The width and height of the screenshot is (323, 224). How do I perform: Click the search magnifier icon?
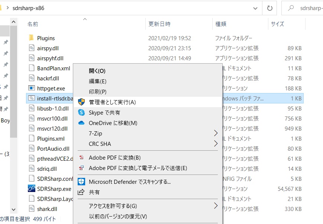291,8
